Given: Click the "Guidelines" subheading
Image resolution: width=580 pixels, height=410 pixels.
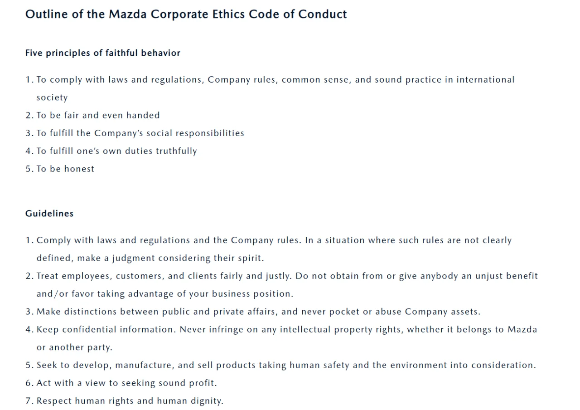Looking at the screenshot, I should tap(49, 214).
